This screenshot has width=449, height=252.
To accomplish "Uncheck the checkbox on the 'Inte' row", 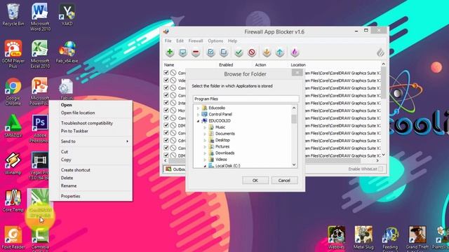I will (x=166, y=103).
